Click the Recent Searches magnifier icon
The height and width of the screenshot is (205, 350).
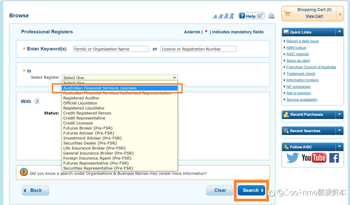(286, 131)
